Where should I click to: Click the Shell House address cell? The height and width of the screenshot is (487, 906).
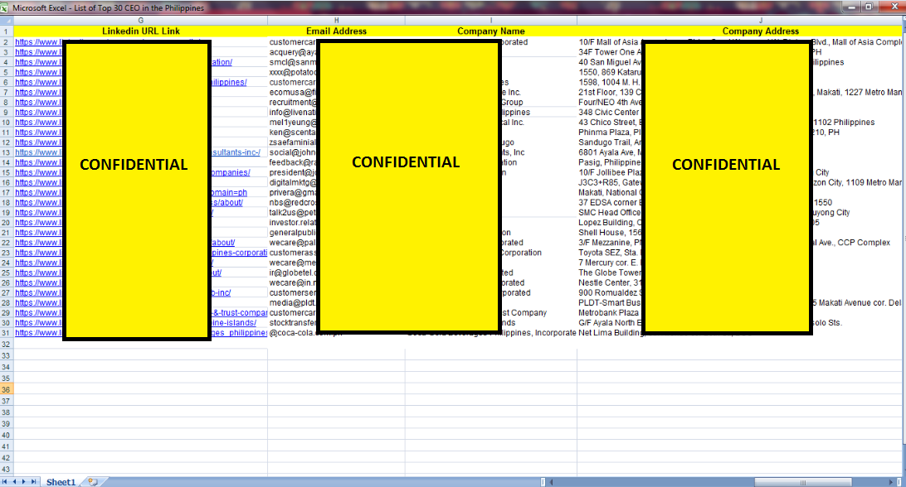pyautogui.click(x=610, y=233)
